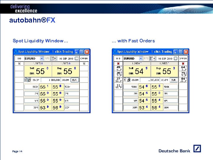Click the EUR currency button in the Fast Orders window

coord(174,80)
